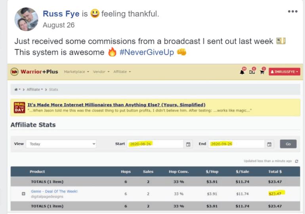Image resolution: width=305 pixels, height=214 pixels.
Task: Open the View Today dropdown
Action: [61, 144]
